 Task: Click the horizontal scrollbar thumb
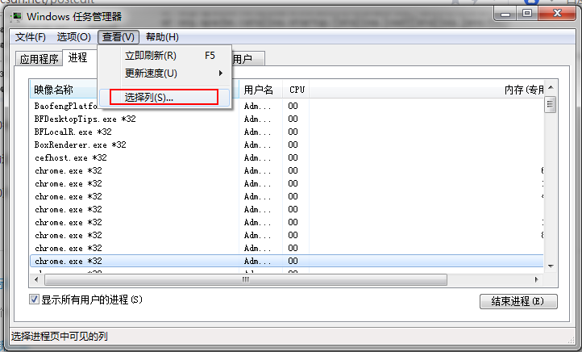(246, 279)
